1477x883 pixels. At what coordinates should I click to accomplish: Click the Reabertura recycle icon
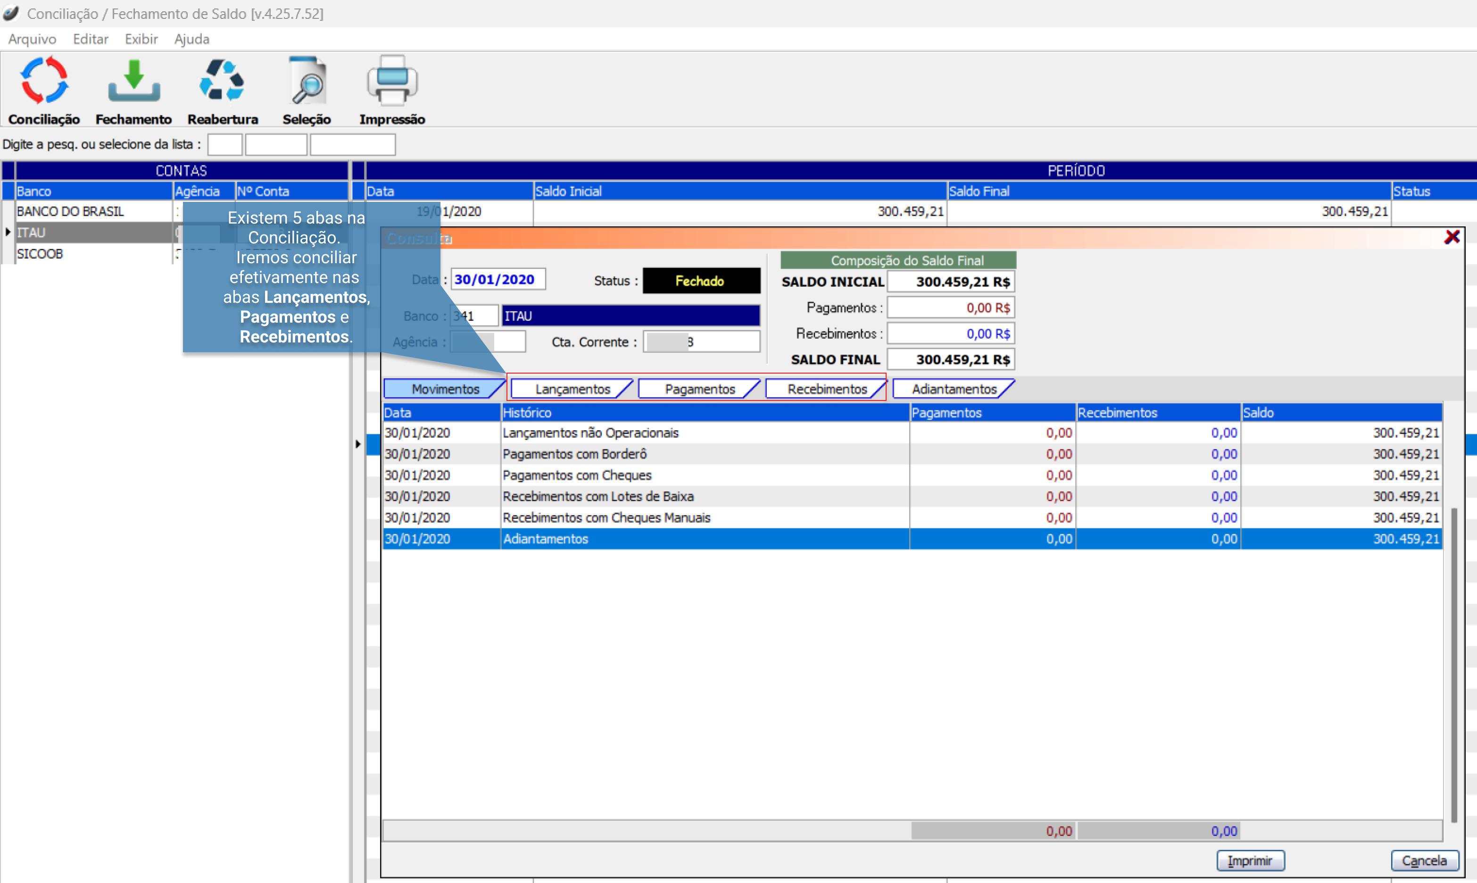point(223,81)
